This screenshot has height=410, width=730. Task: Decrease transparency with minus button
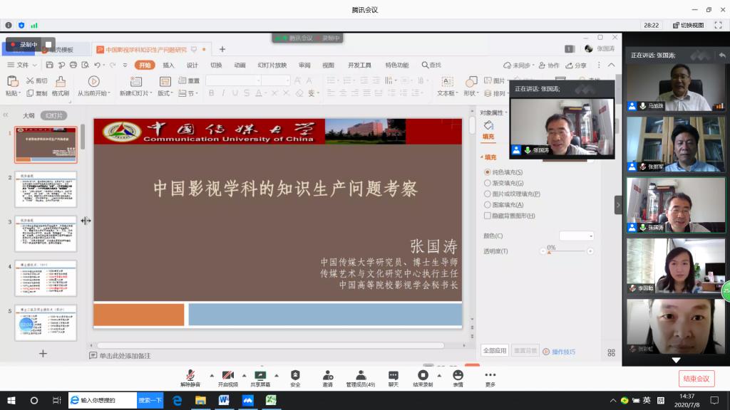pyautogui.click(x=543, y=251)
